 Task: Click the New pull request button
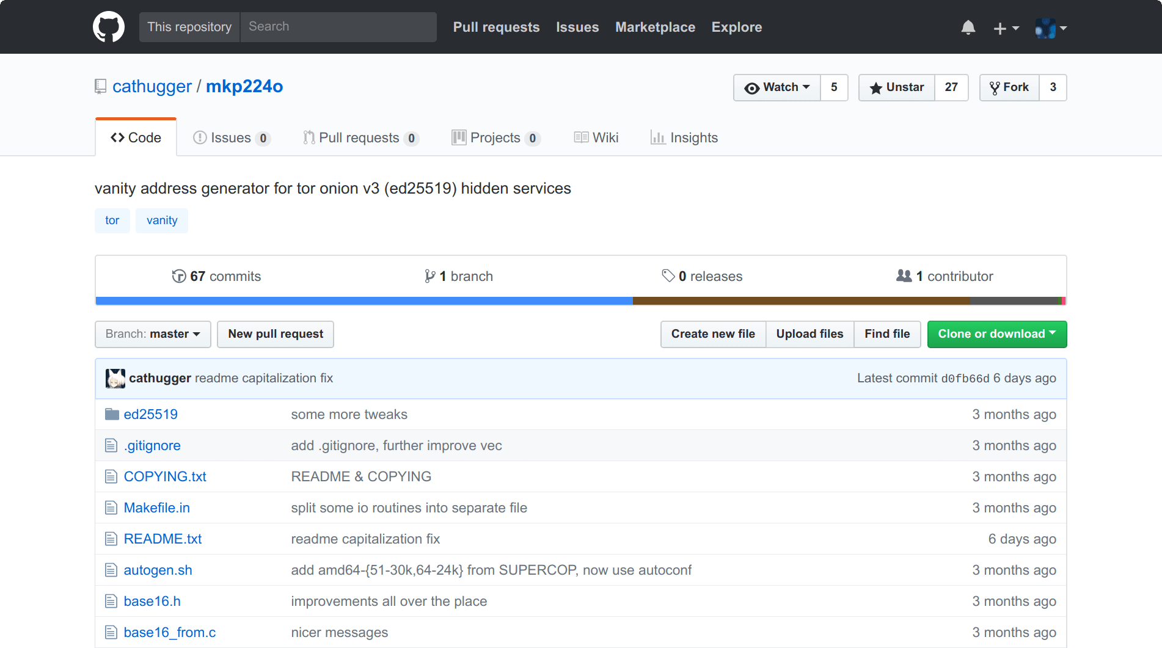pyautogui.click(x=275, y=334)
